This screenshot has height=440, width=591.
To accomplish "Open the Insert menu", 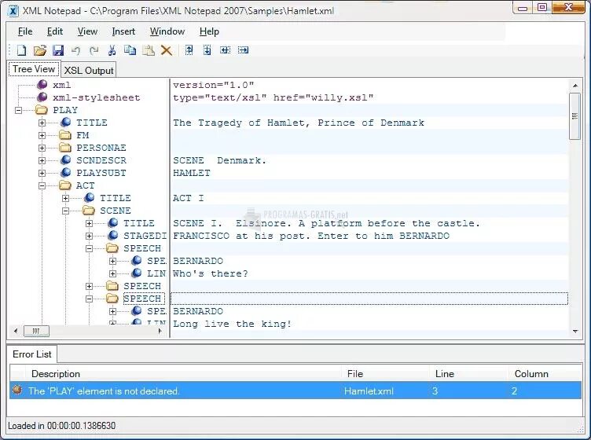I will (123, 31).
